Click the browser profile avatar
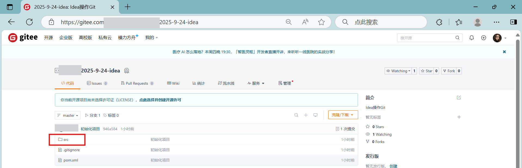522x168 pixels. click(478, 22)
